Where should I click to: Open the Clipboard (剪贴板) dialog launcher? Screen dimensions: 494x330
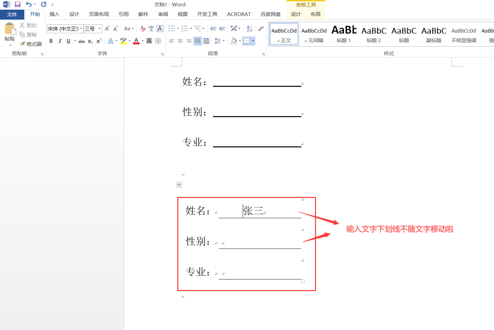[42, 54]
